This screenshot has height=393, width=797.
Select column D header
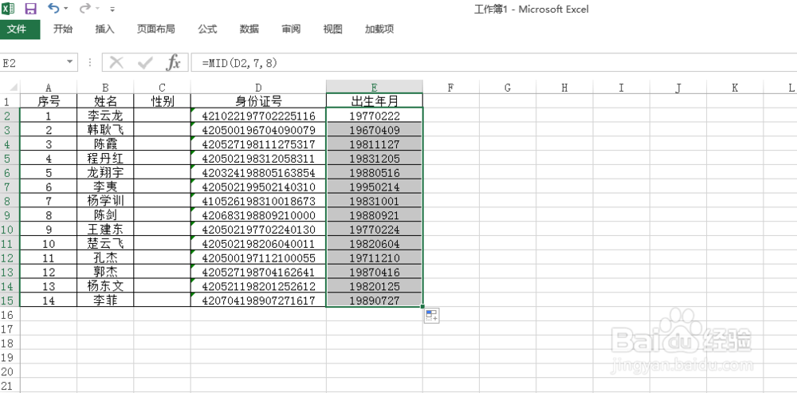[x=259, y=88]
